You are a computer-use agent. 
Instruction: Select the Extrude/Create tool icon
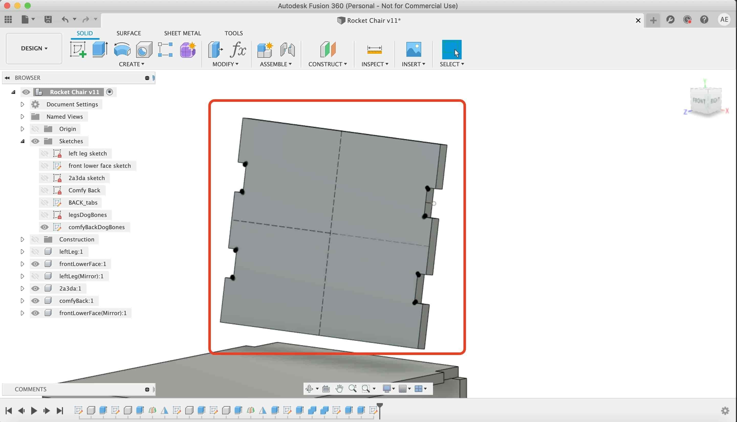[99, 49]
